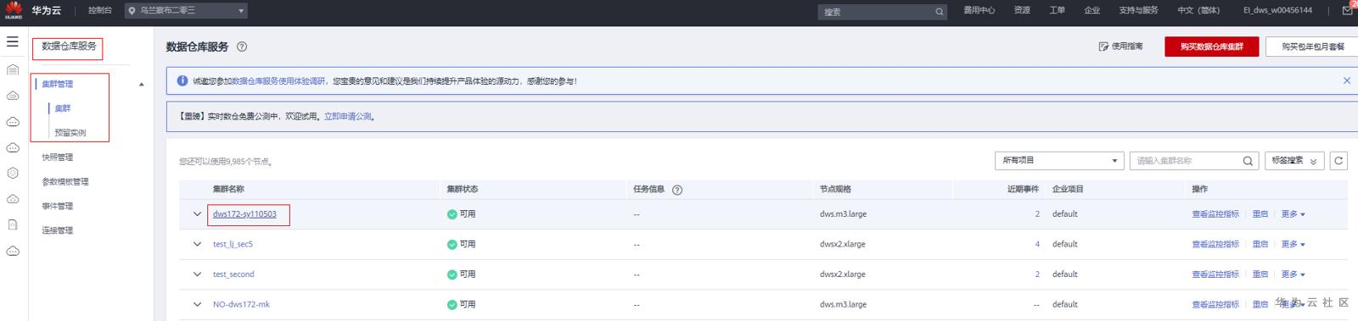Expand row for dws172-sy110503 cluster
This screenshot has width=1358, height=321.
(198, 214)
